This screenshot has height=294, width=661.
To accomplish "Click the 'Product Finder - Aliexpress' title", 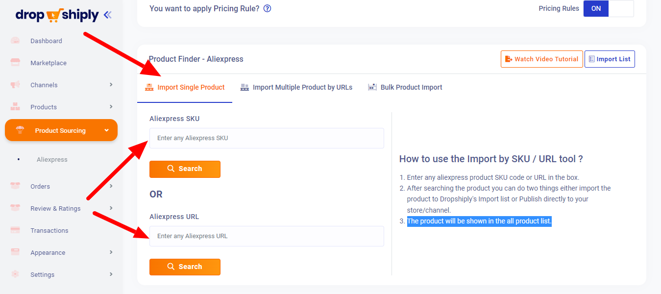I will pos(196,59).
